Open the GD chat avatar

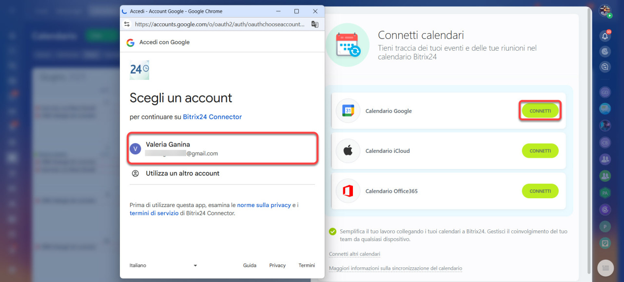point(605,92)
